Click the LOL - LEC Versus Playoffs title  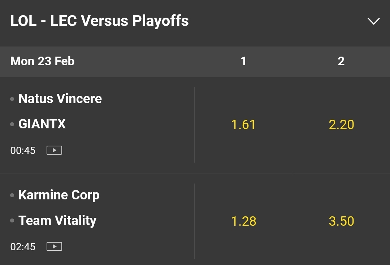[x=100, y=21]
